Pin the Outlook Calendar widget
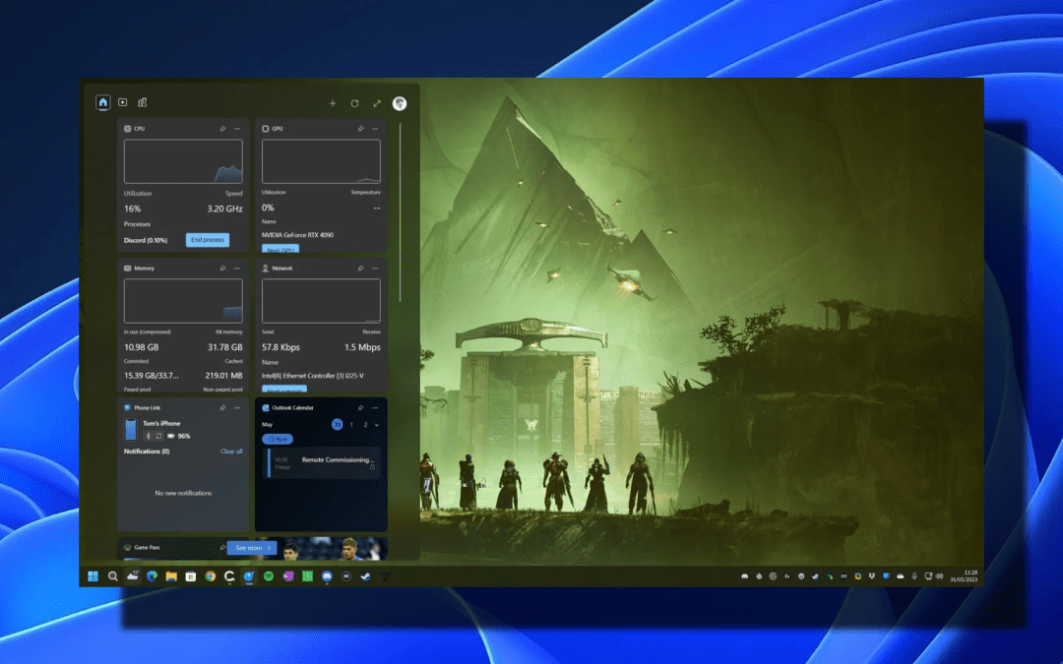Image resolution: width=1063 pixels, height=664 pixels. click(360, 408)
